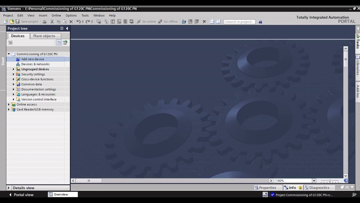Click the Cross-references X icon in toolbar

pyautogui.click(x=204, y=21)
